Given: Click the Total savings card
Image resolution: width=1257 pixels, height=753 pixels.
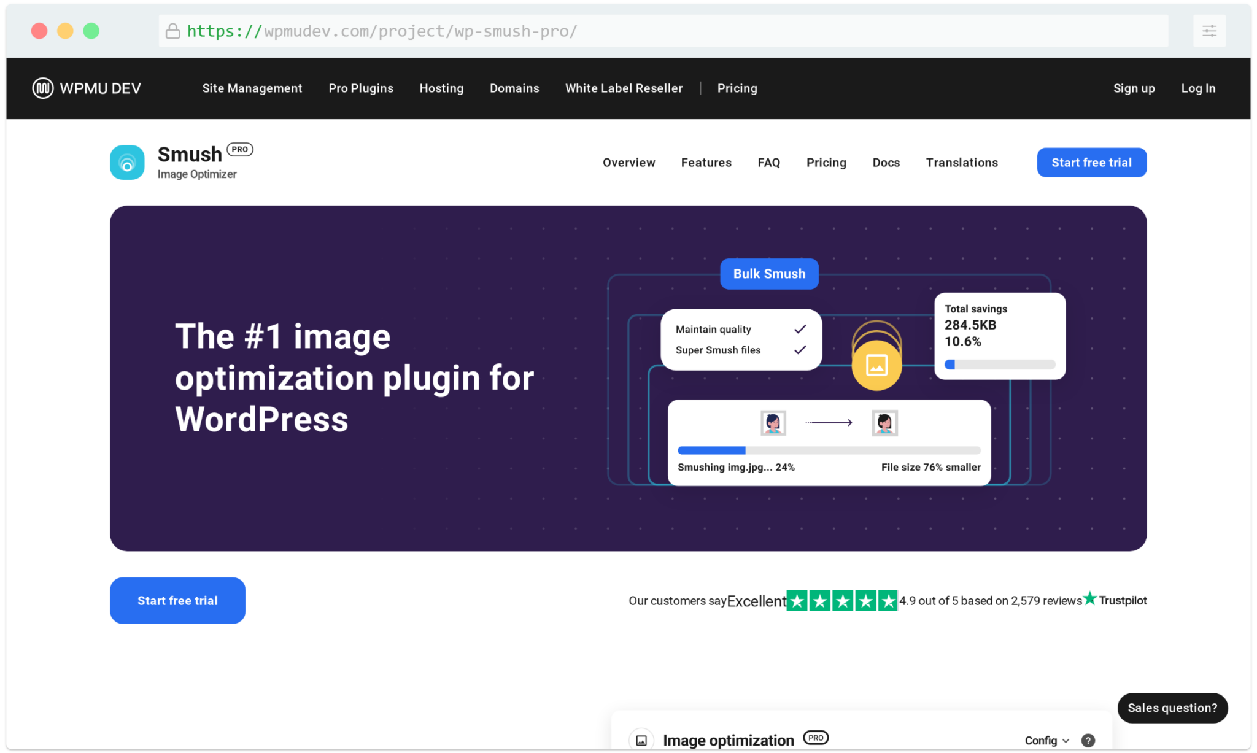Looking at the screenshot, I should 1000,336.
